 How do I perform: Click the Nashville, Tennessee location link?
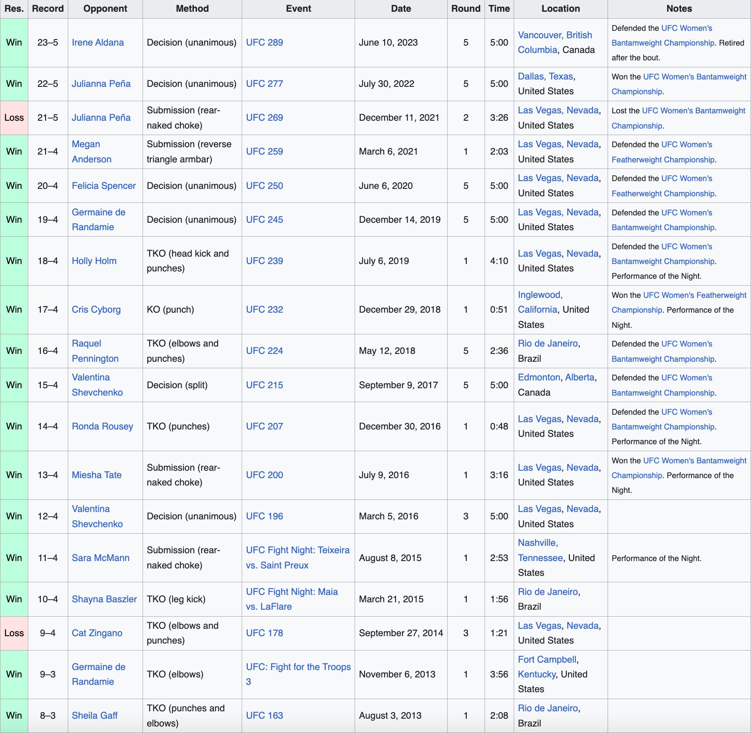click(x=538, y=543)
